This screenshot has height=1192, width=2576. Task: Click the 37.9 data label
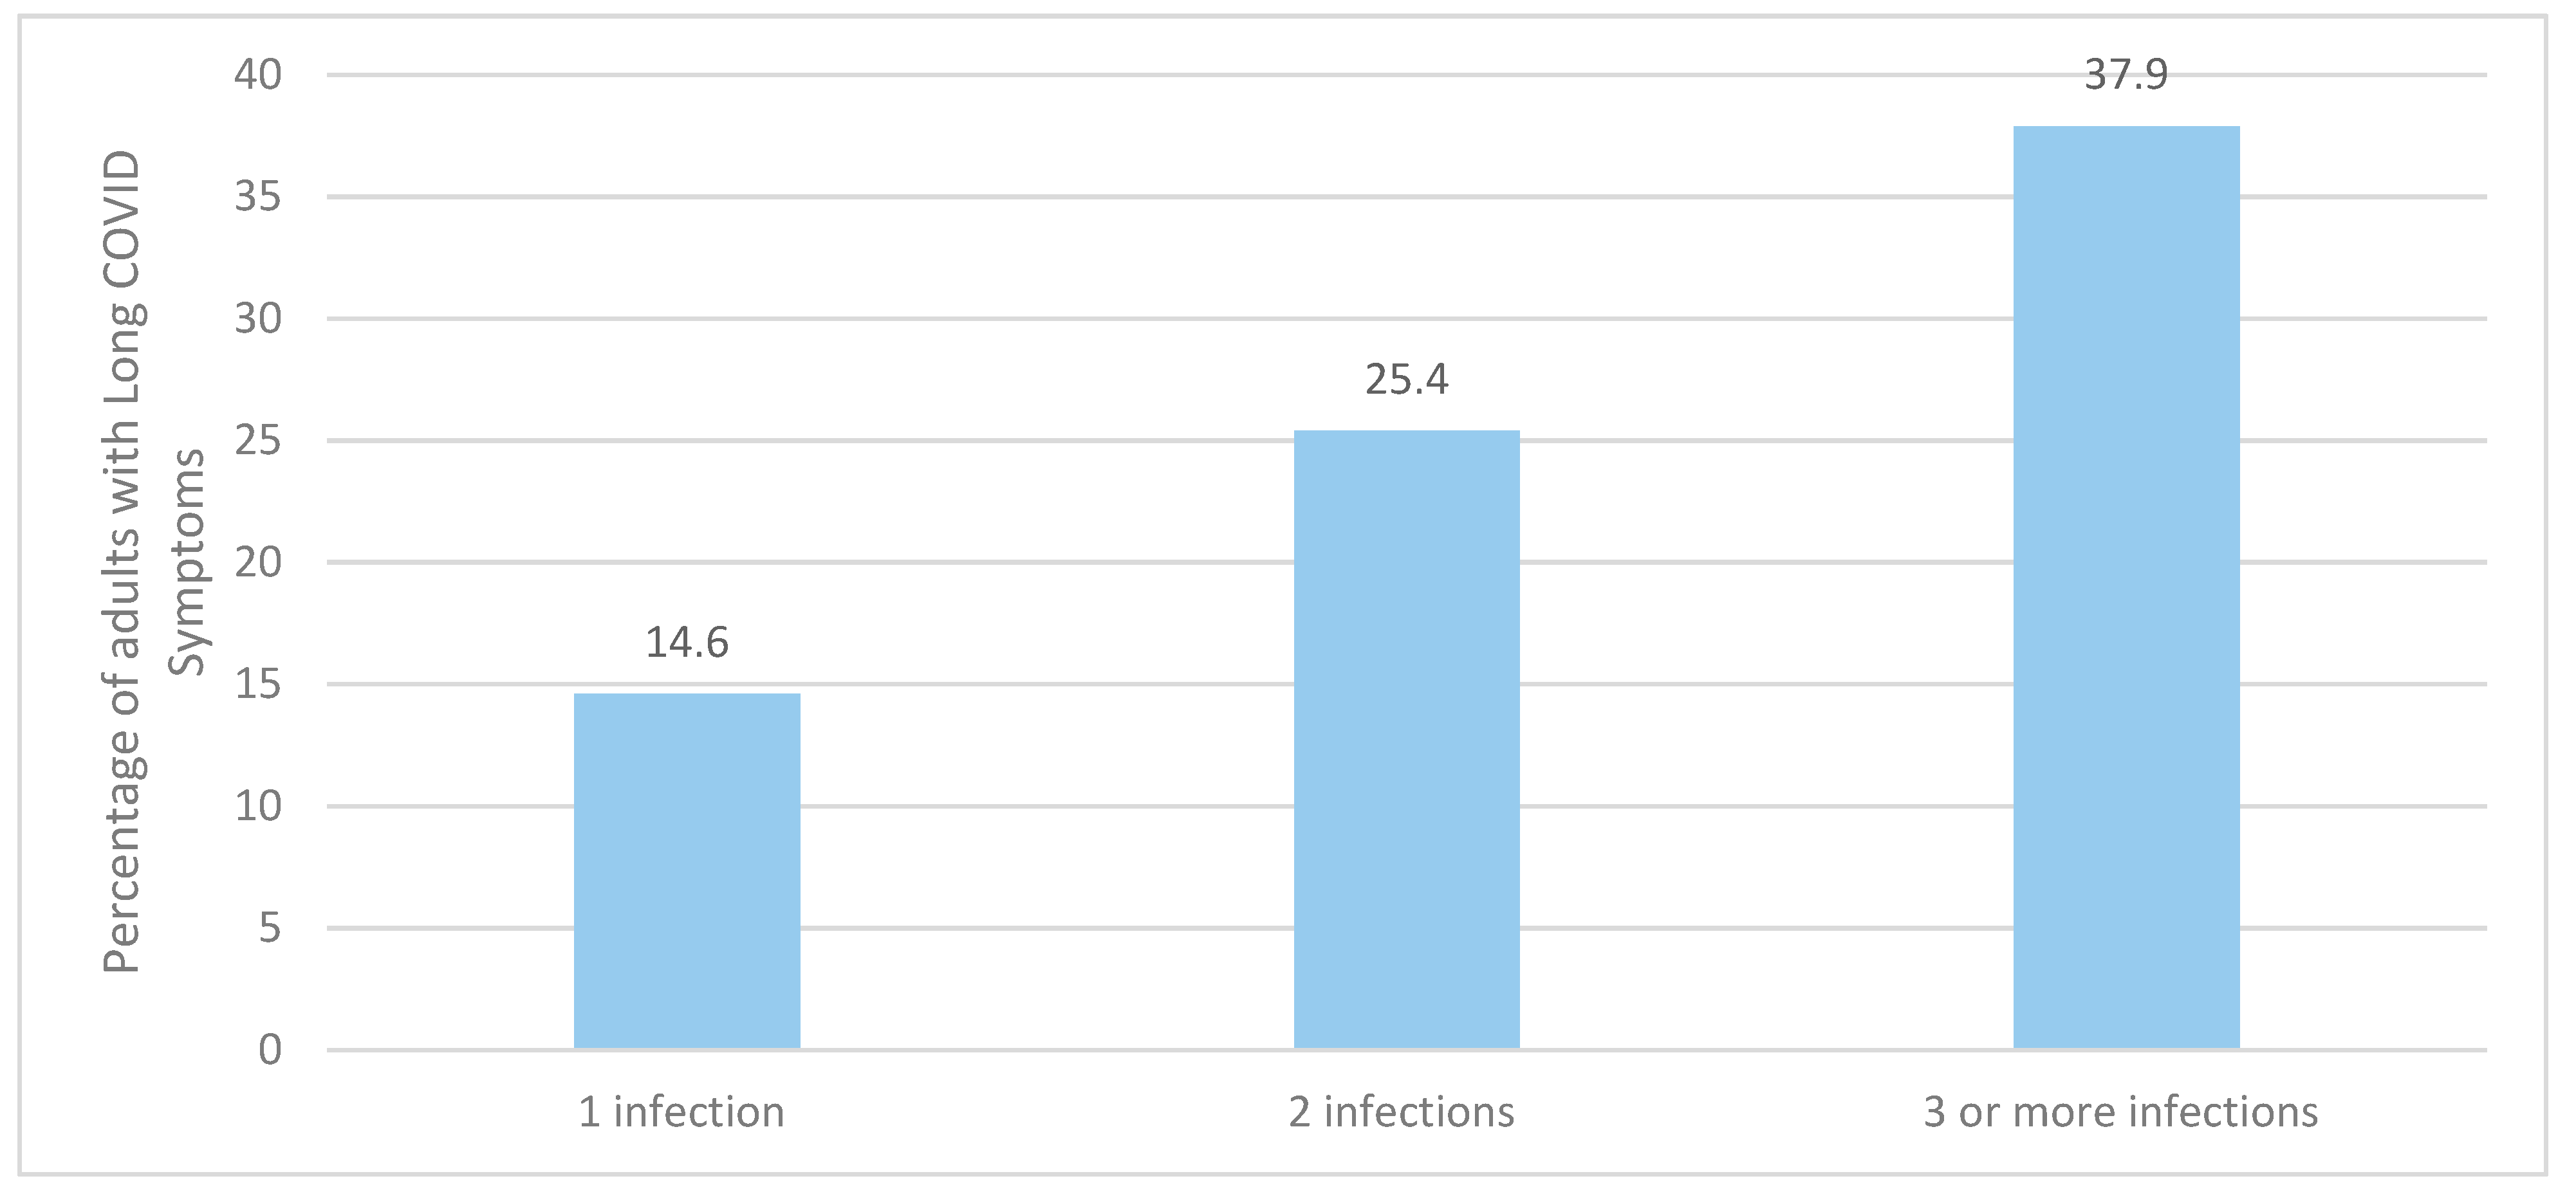click(x=2126, y=75)
